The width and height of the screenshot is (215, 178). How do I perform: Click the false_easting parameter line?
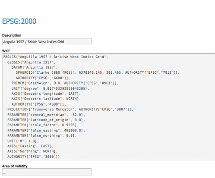click(x=46, y=130)
